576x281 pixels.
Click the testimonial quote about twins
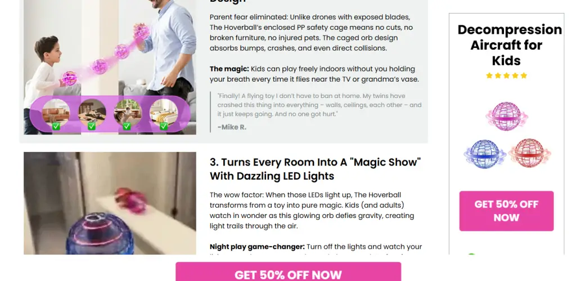click(319, 105)
